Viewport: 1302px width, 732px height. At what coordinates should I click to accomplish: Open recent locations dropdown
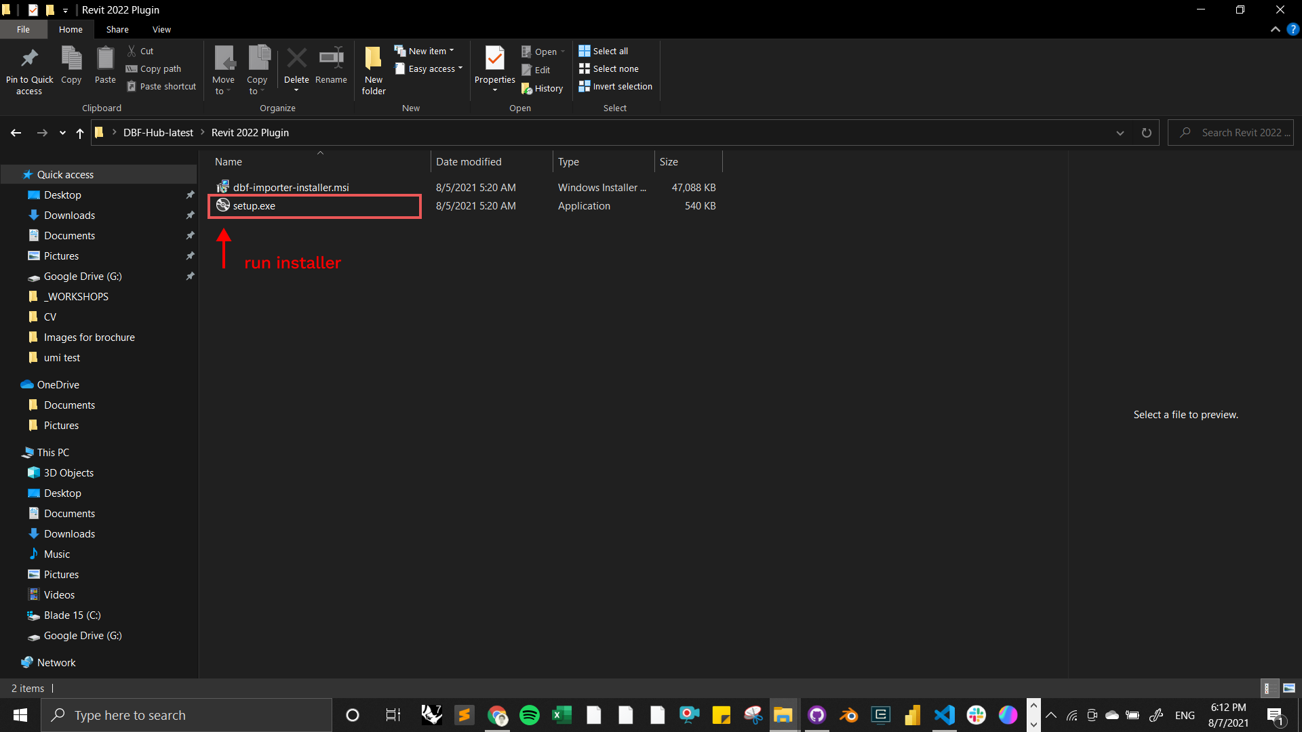pyautogui.click(x=62, y=133)
